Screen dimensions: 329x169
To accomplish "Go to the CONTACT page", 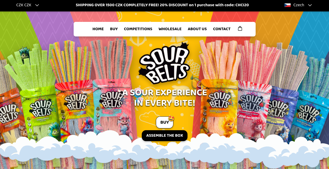I will tap(222, 29).
